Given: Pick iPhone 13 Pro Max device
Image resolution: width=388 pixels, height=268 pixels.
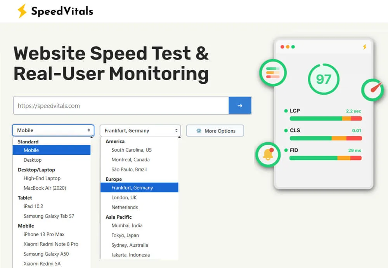Looking at the screenshot, I should [x=52, y=234].
